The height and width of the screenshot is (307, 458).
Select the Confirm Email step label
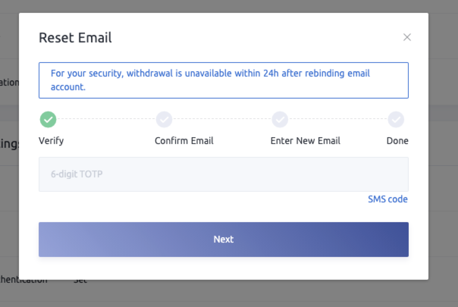[184, 141]
